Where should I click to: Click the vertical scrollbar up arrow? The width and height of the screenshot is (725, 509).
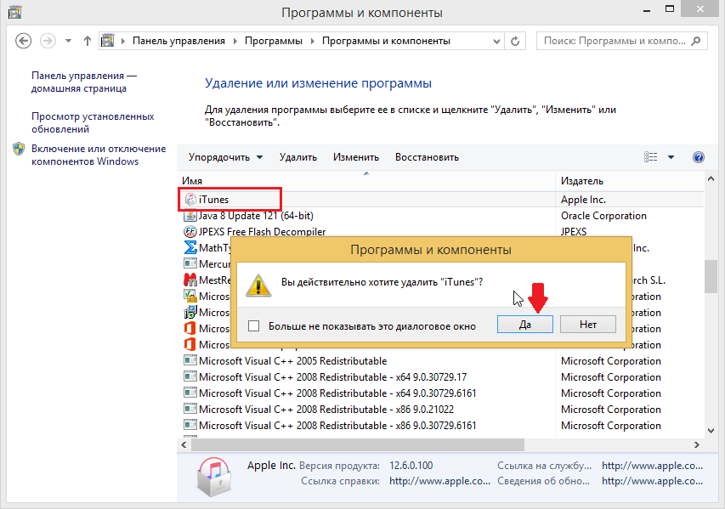click(711, 178)
